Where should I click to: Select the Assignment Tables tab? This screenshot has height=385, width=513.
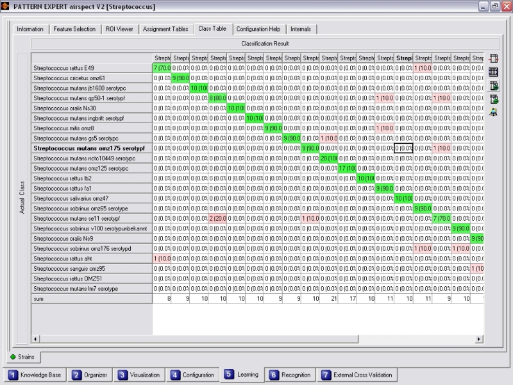pos(165,29)
